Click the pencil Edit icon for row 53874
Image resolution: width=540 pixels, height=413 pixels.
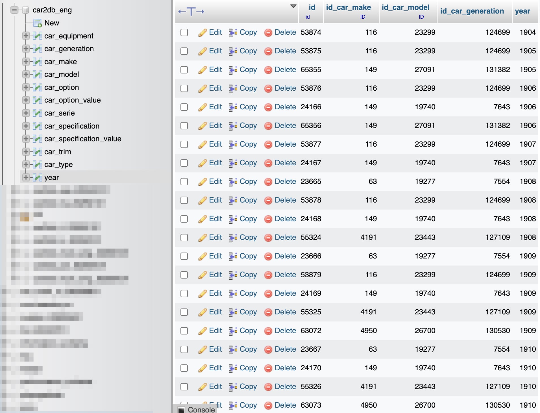(202, 33)
